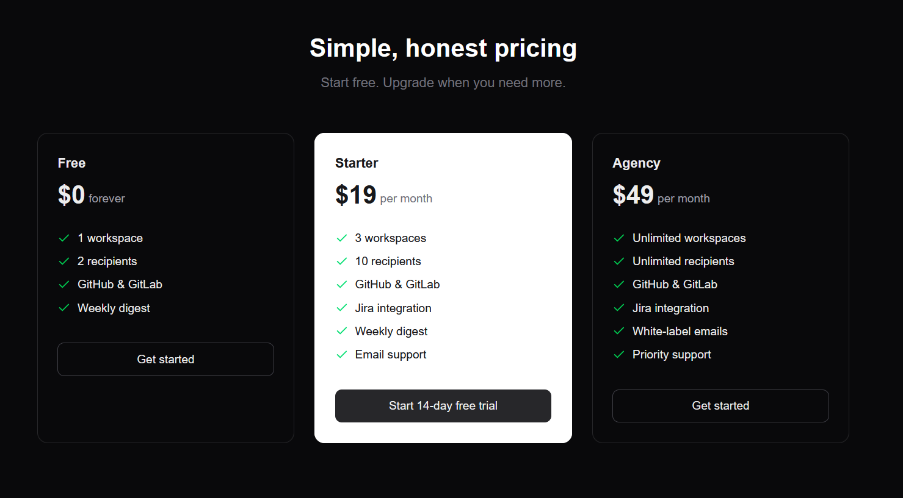The height and width of the screenshot is (498, 903).
Task: Select the checkmark next to 'Priority support'
Action: coord(618,354)
